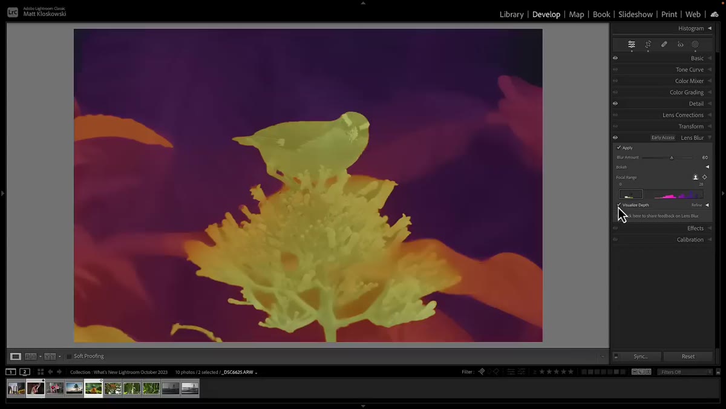Open the Book module
Image resolution: width=726 pixels, height=409 pixels.
pyautogui.click(x=601, y=14)
